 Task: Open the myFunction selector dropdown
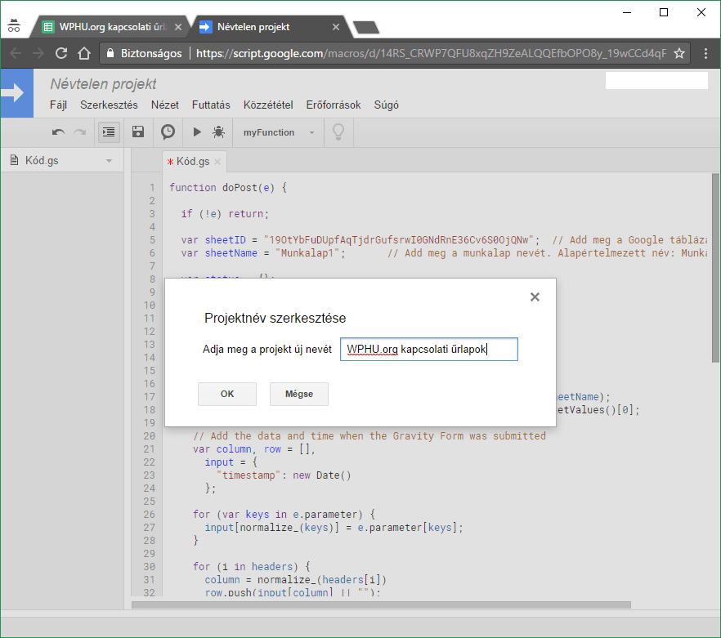[x=278, y=132]
